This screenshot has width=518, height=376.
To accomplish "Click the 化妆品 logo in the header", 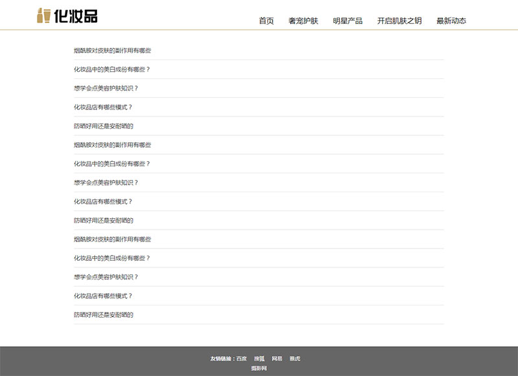I will click(67, 16).
